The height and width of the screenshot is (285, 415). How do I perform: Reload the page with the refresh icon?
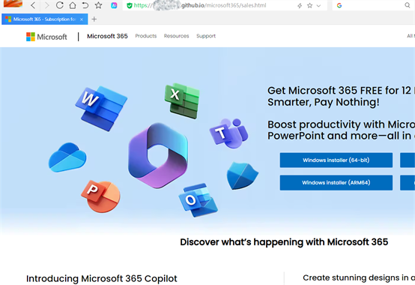click(x=60, y=5)
